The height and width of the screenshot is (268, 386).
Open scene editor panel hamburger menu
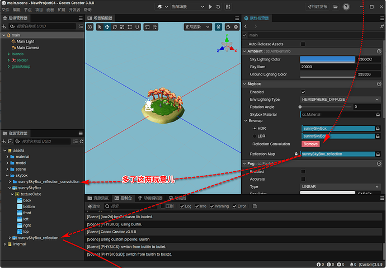pos(237,18)
